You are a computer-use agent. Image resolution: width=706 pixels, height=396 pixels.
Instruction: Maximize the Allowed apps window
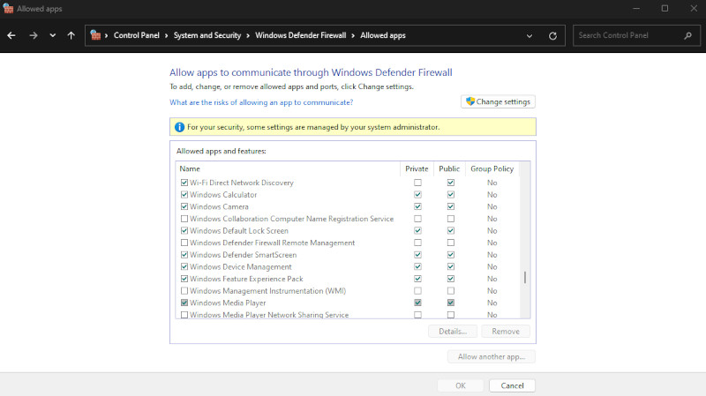pyautogui.click(x=665, y=9)
